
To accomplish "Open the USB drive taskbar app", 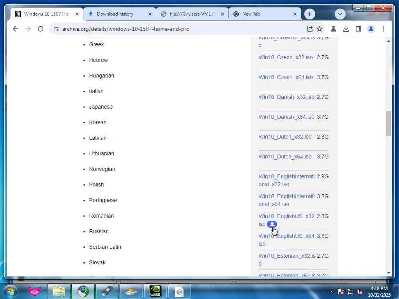I will pyautogui.click(x=107, y=291).
